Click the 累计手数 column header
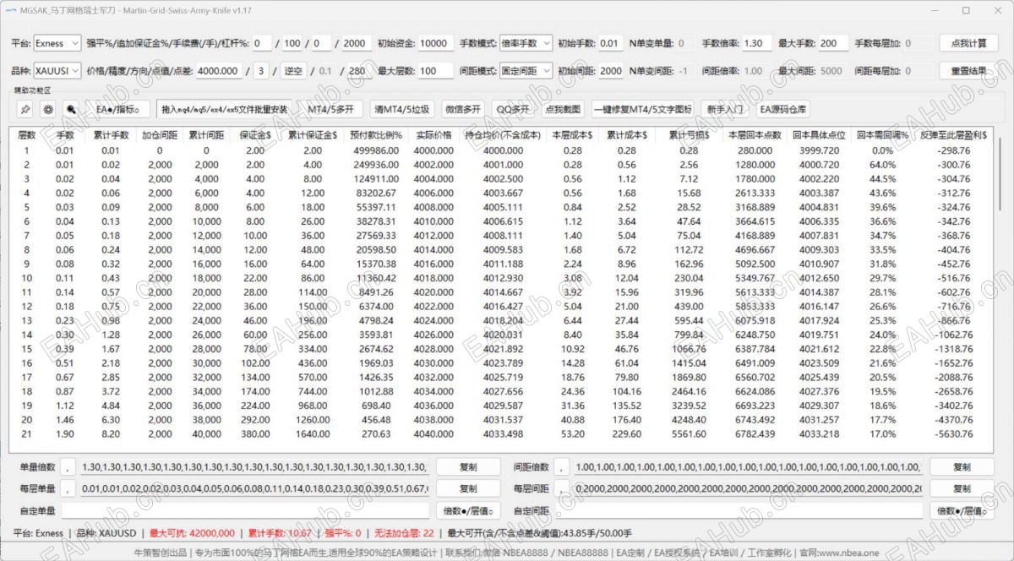The image size is (1014, 561). 111,134
